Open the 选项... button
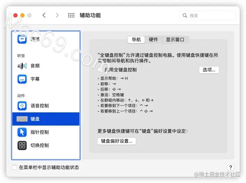 [209, 70]
